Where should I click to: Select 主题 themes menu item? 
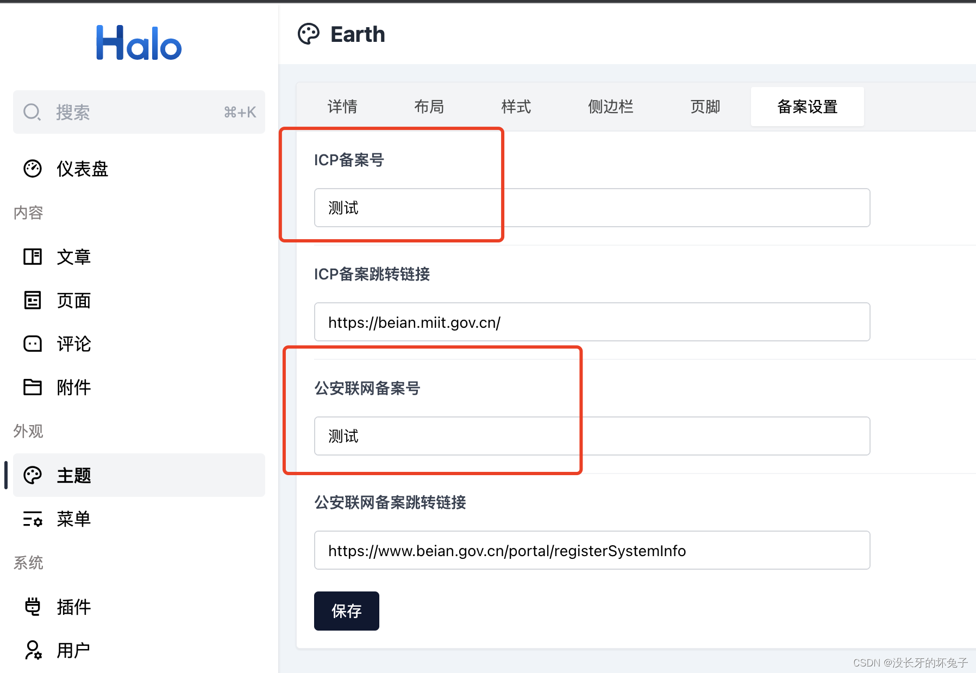pos(139,475)
